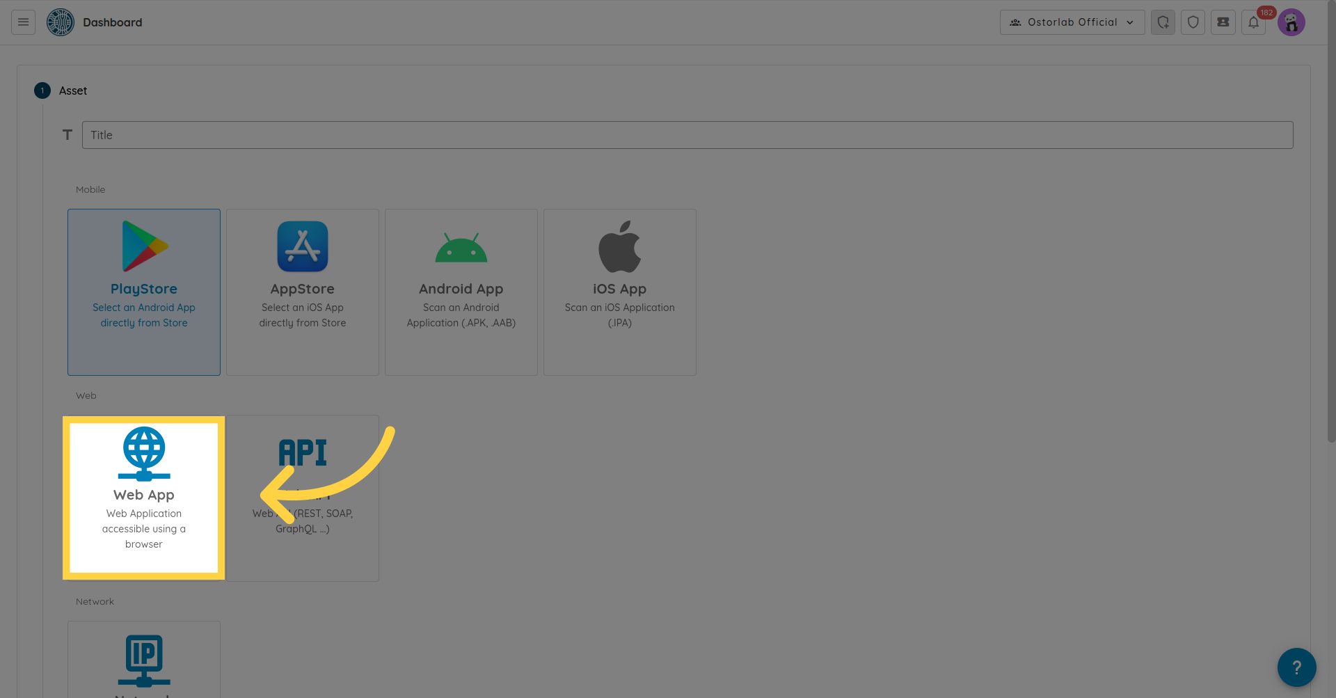Click the Dashboard title in the header
The height and width of the screenshot is (698, 1336).
[x=112, y=22]
